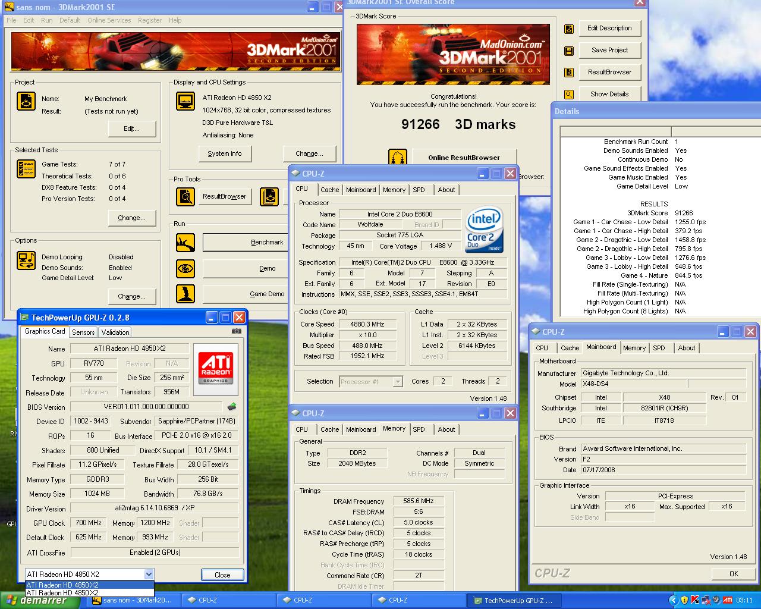Click the ATI tray icon in system tray

coord(728,600)
